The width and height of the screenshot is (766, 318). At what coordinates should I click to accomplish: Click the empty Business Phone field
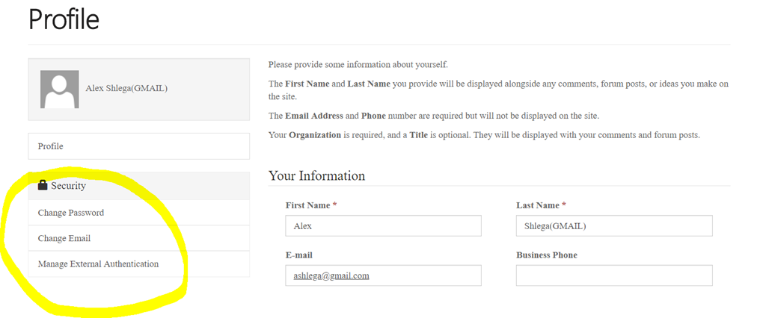tap(614, 275)
